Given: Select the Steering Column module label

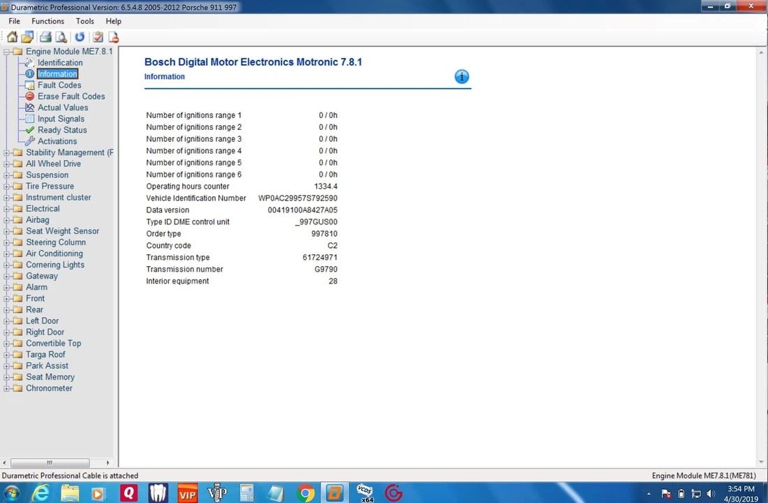Looking at the screenshot, I should click(x=55, y=242).
